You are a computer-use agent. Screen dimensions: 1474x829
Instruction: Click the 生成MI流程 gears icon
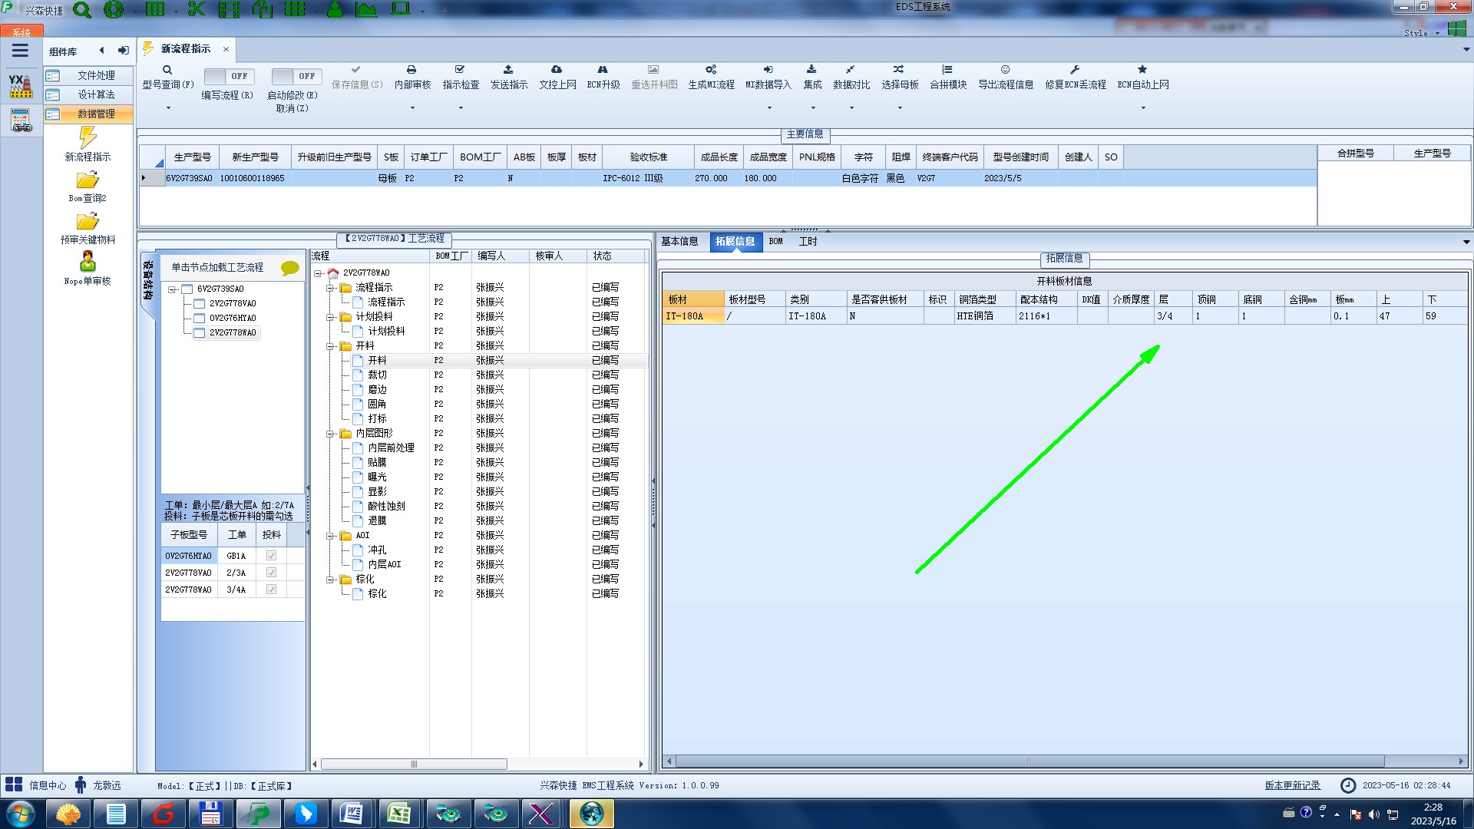point(711,70)
